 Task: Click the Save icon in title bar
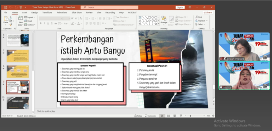point(6,7)
